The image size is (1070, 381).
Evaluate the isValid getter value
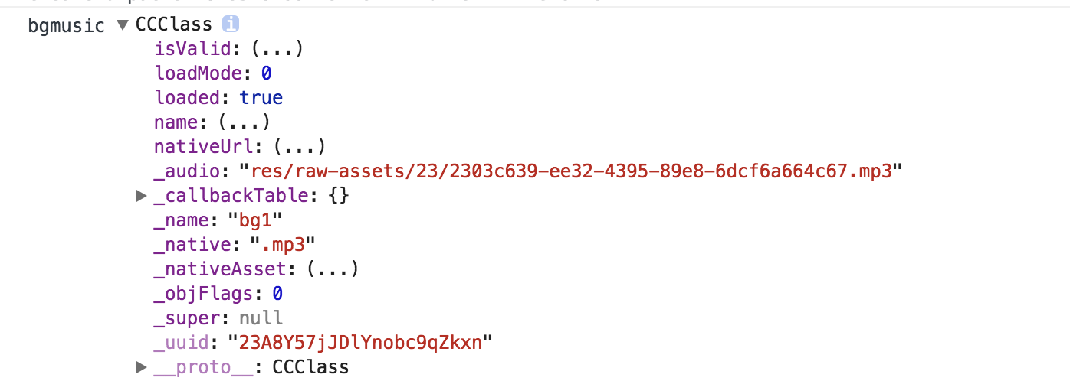point(277,49)
